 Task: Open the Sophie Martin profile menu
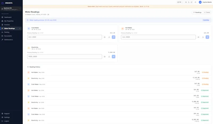205,2
